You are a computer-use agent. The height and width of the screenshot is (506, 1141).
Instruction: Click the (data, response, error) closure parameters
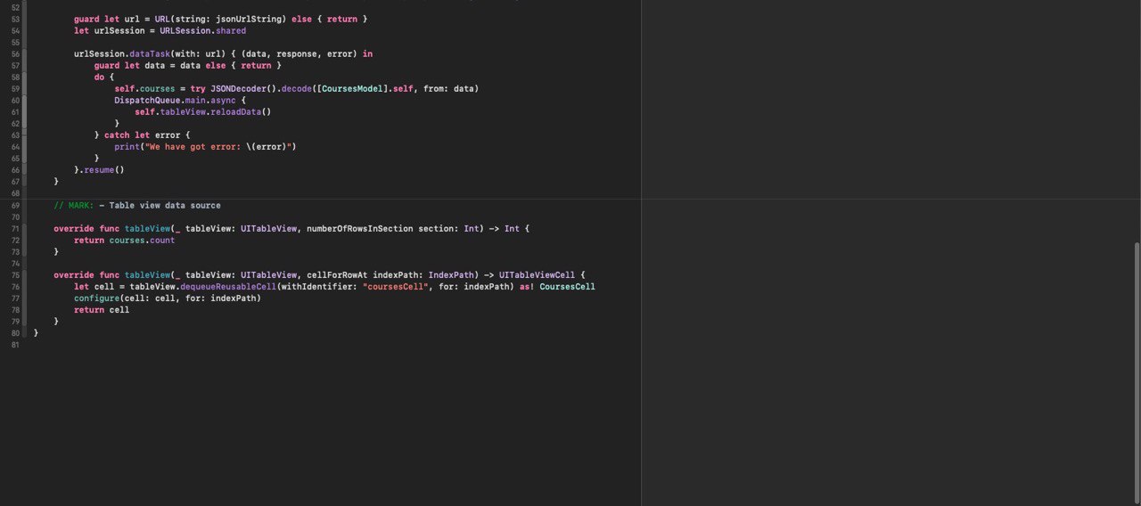pos(299,53)
